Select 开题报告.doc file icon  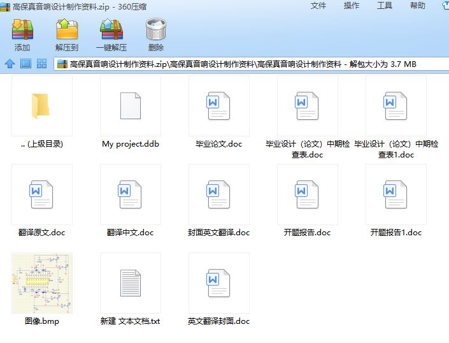pyautogui.click(x=307, y=194)
